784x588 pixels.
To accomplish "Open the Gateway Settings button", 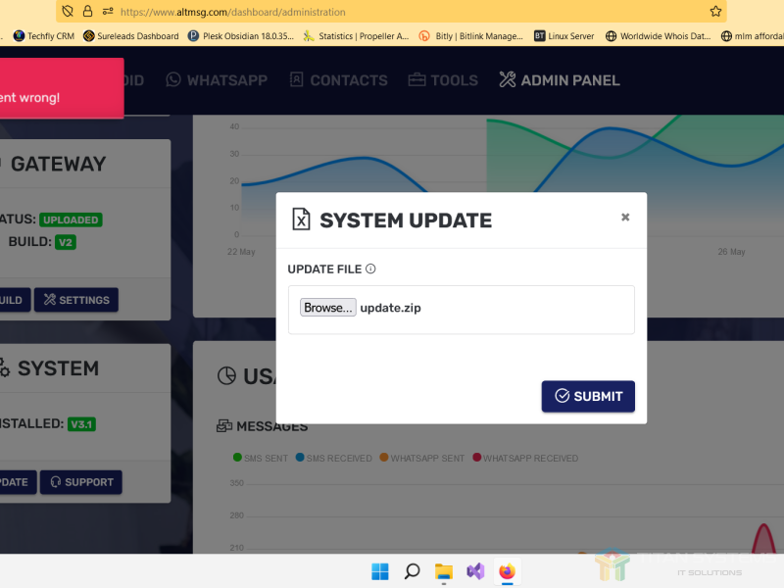I will tap(76, 300).
